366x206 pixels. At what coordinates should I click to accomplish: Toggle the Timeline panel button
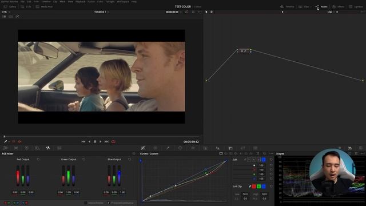[287, 7]
